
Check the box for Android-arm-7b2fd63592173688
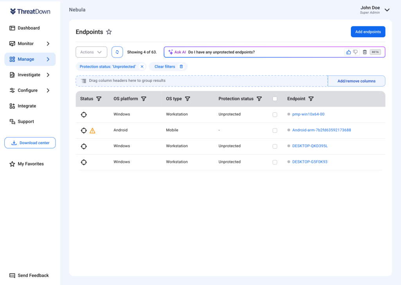[x=275, y=130]
